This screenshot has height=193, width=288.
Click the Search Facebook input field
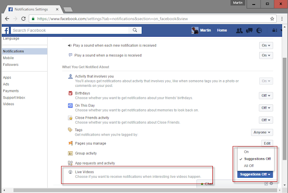(x=70, y=30)
